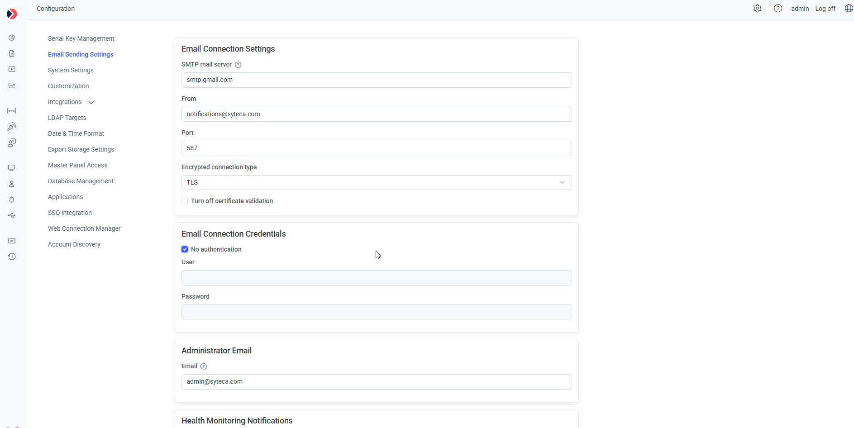Open the reports document icon
Viewport: 854px width, 428px height.
click(x=12, y=53)
